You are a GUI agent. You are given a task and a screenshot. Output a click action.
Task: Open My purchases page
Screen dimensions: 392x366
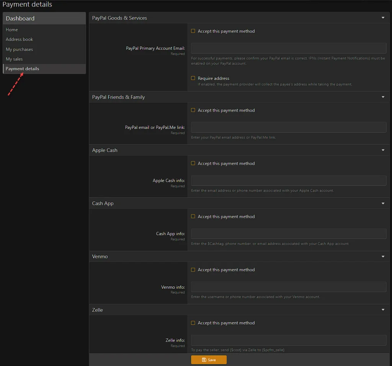pyautogui.click(x=20, y=49)
